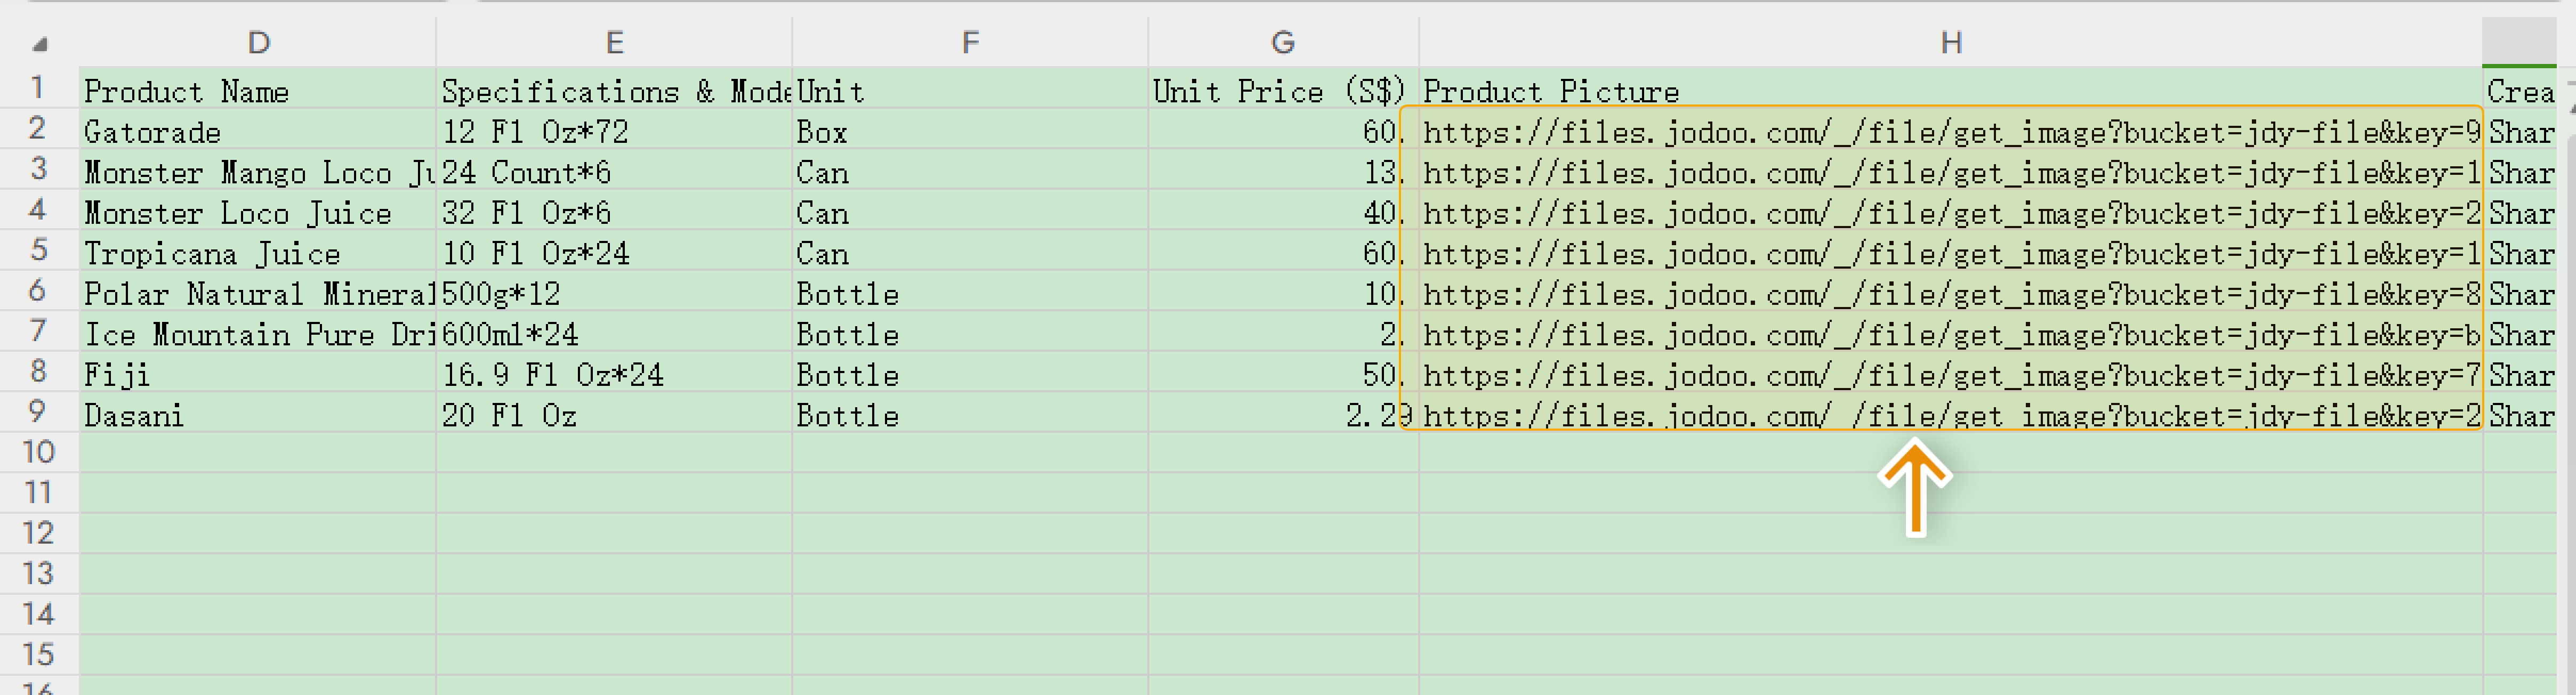Image resolution: width=2576 pixels, height=695 pixels.
Task: Select column G header
Action: [x=1282, y=42]
